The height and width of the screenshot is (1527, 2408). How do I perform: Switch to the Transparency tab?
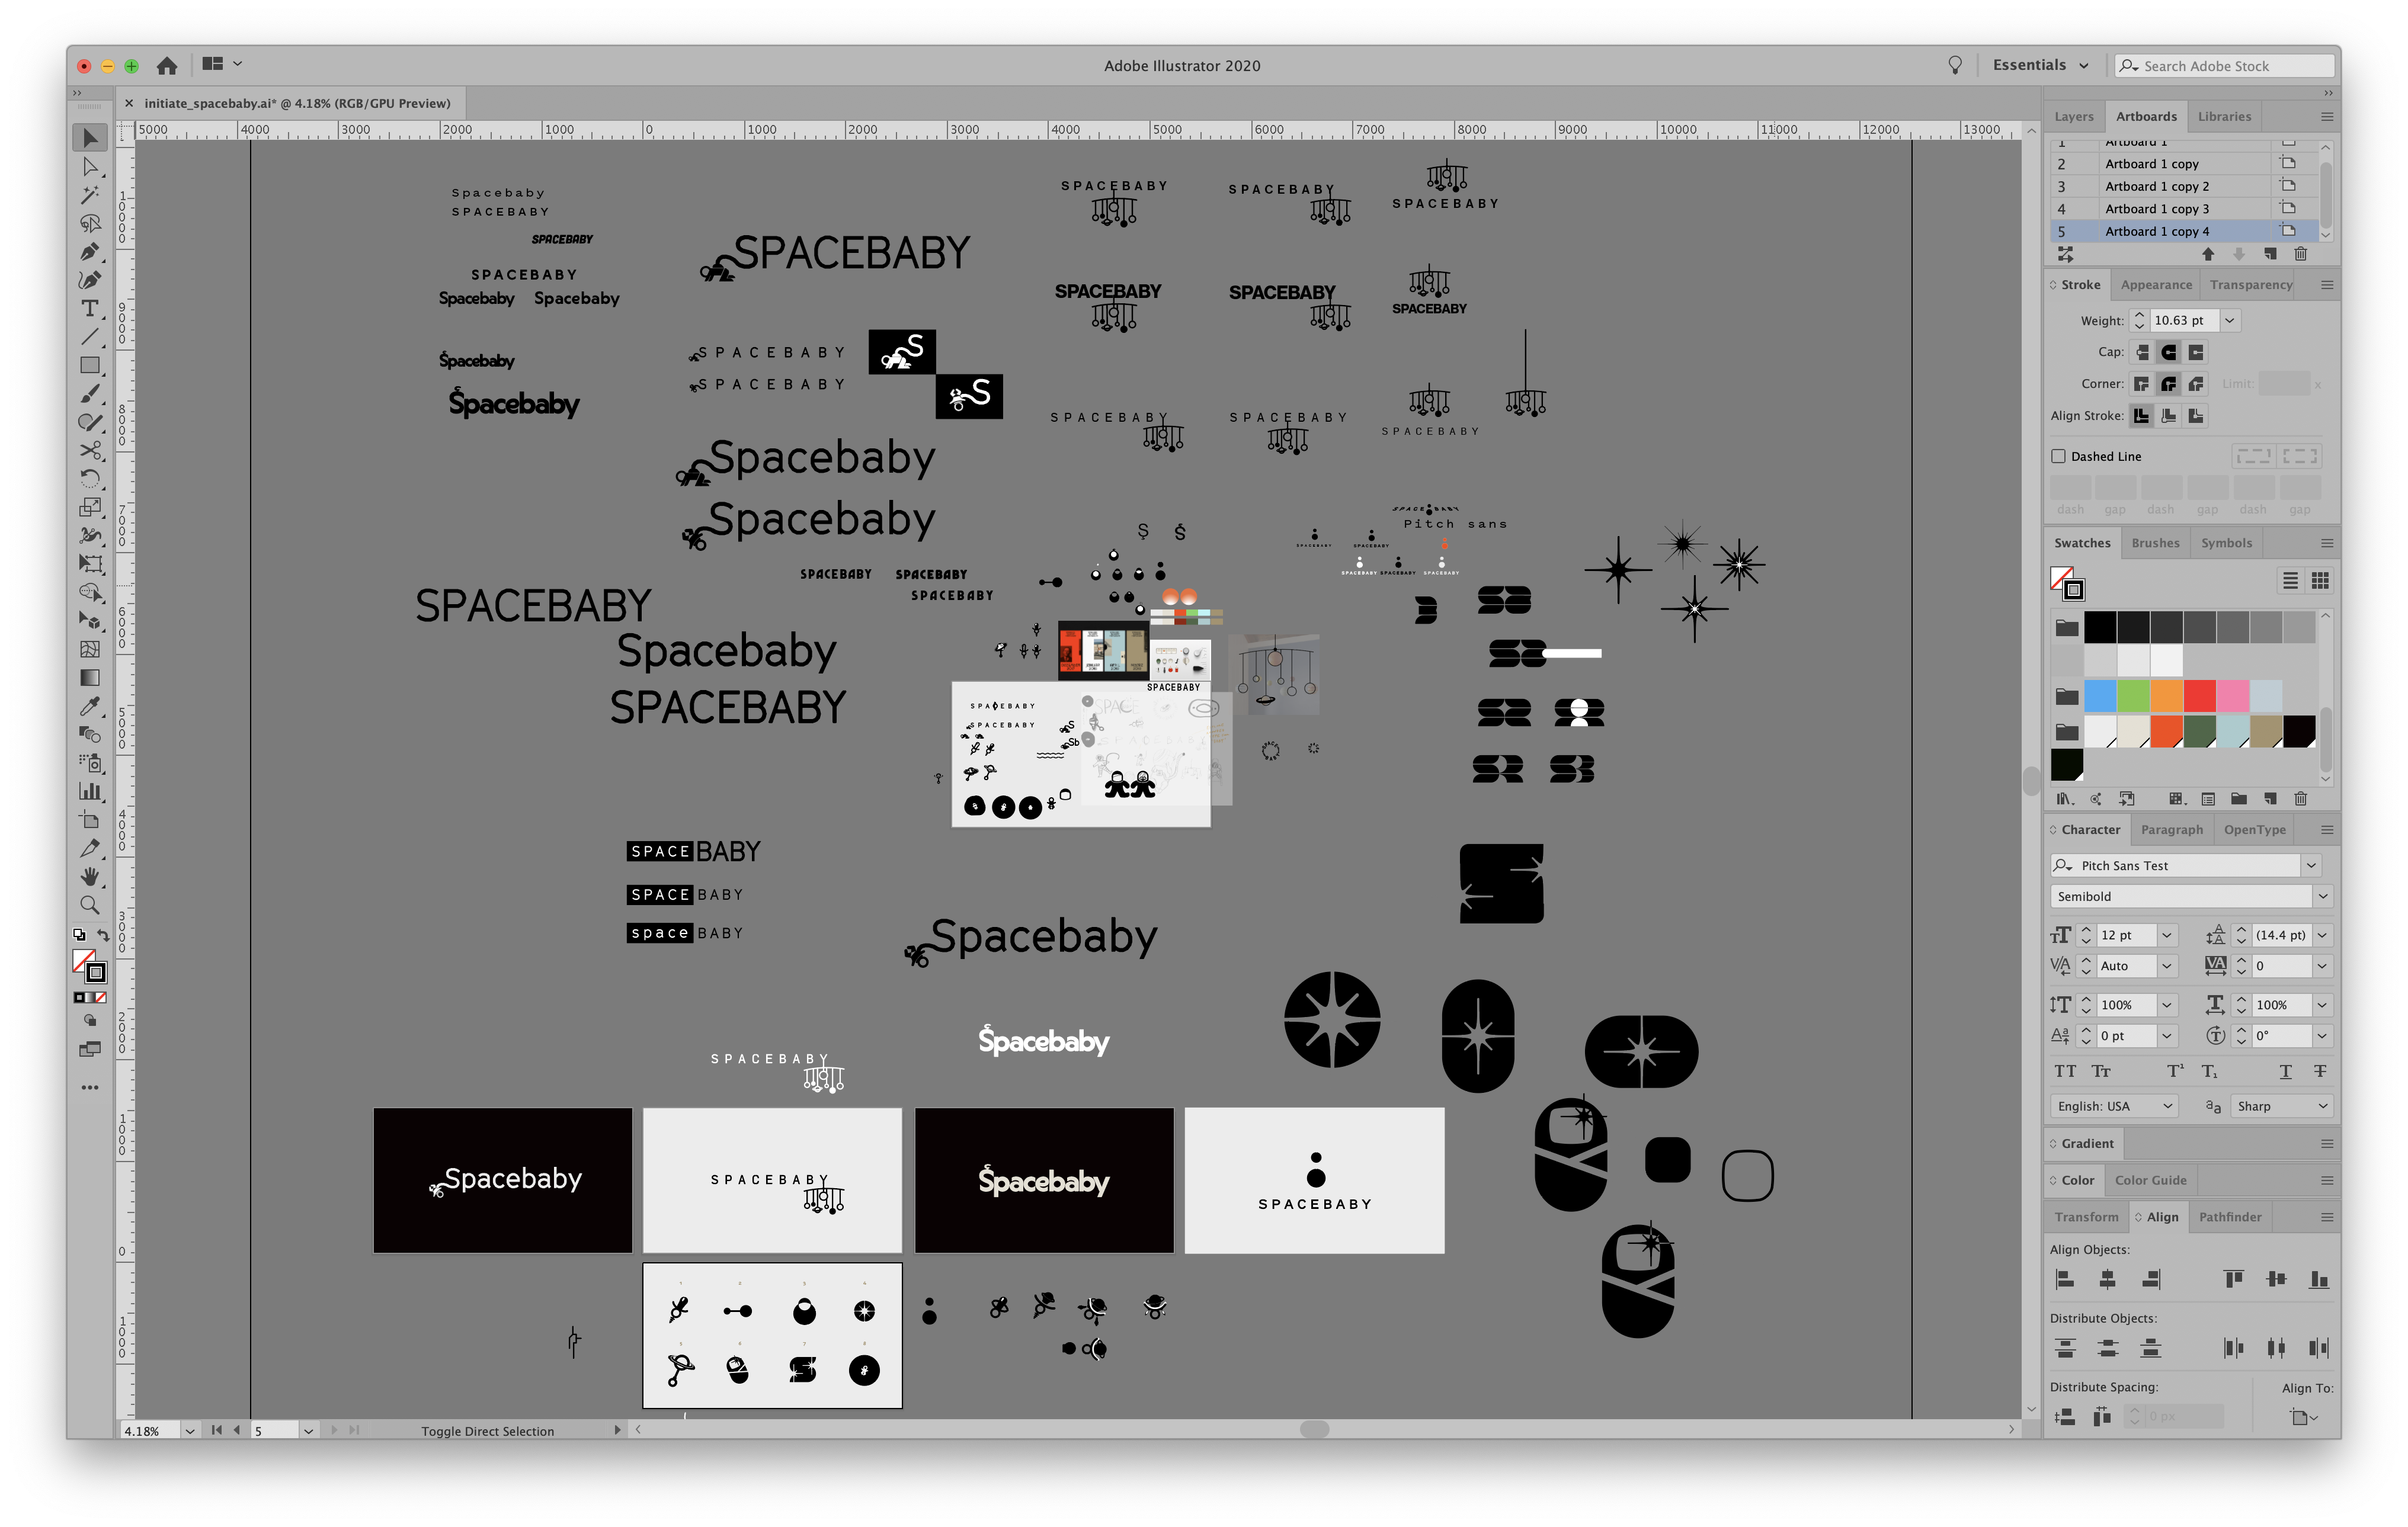(2251, 285)
